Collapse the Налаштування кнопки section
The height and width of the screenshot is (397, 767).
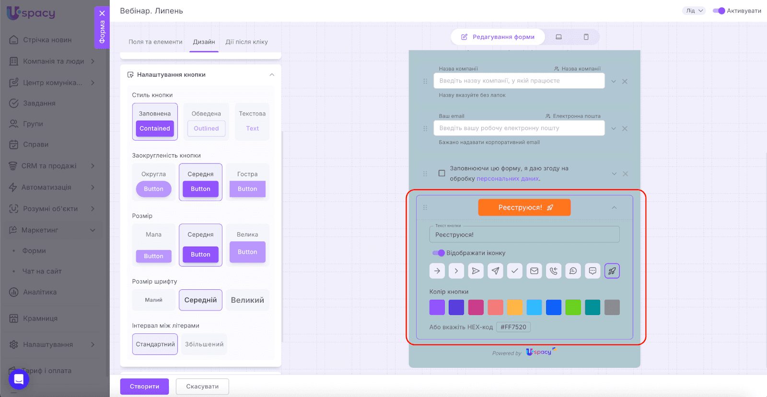272,75
